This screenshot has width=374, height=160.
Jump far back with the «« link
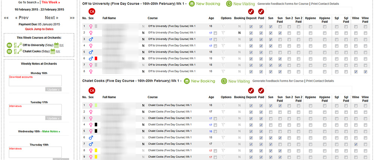[x=6, y=18]
